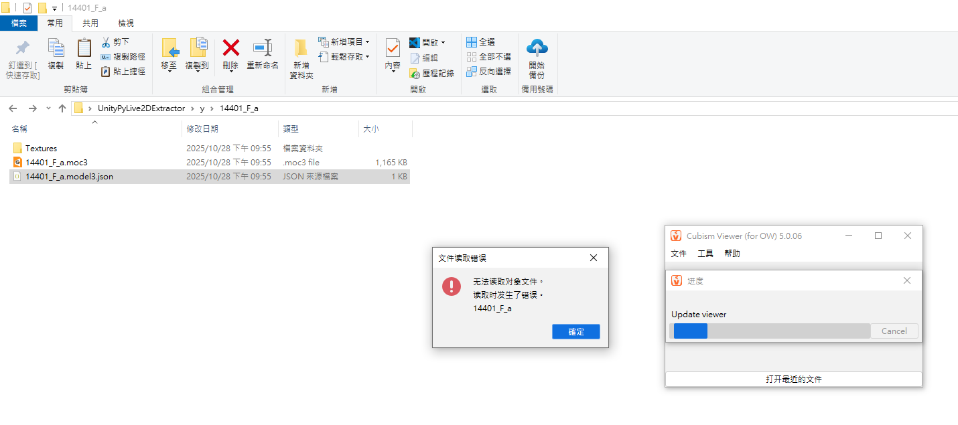Viewport: 958px width, 425px height.
Task: Click the Pin to Quick Access icon
Action: click(23, 48)
